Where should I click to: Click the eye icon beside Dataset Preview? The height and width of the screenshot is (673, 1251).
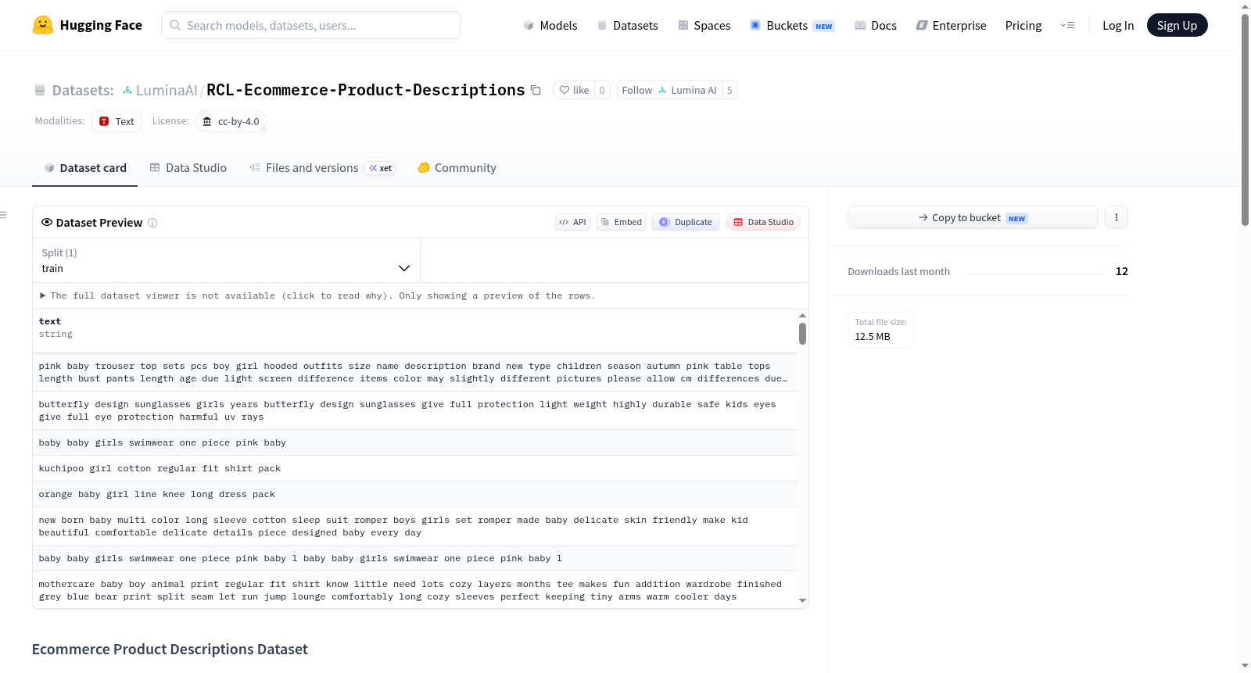[47, 222]
